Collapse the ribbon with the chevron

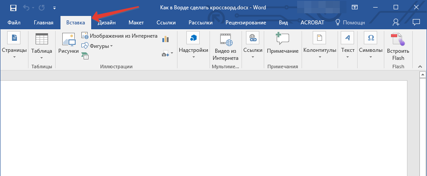419,66
